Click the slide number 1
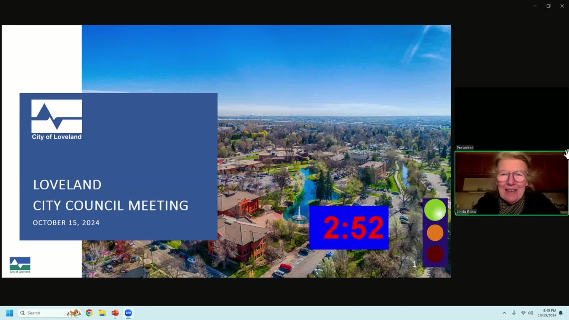The image size is (569, 320). point(415,264)
